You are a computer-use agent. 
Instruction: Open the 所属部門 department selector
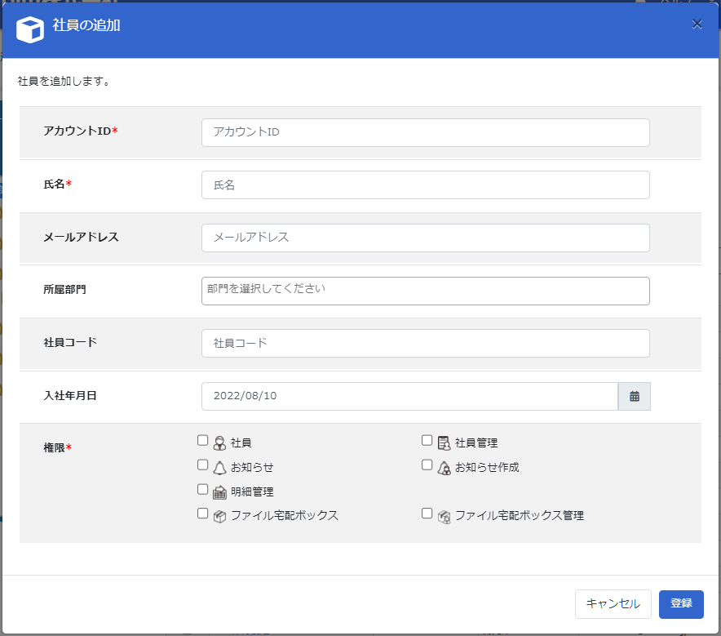coord(425,291)
